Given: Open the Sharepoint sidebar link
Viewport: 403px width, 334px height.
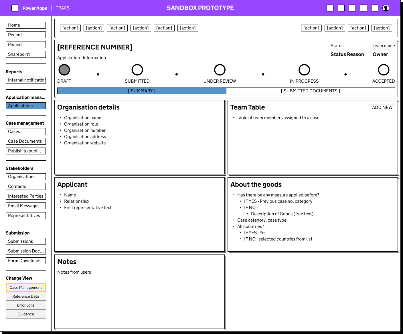Looking at the screenshot, I should click(x=26, y=54).
